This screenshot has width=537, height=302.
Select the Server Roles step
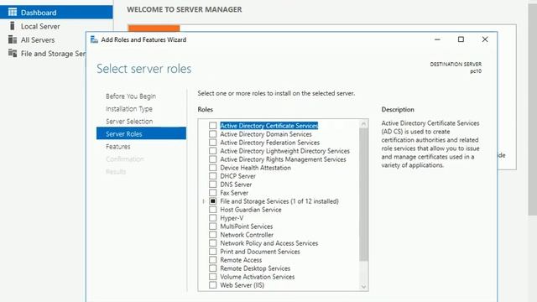tap(141, 133)
